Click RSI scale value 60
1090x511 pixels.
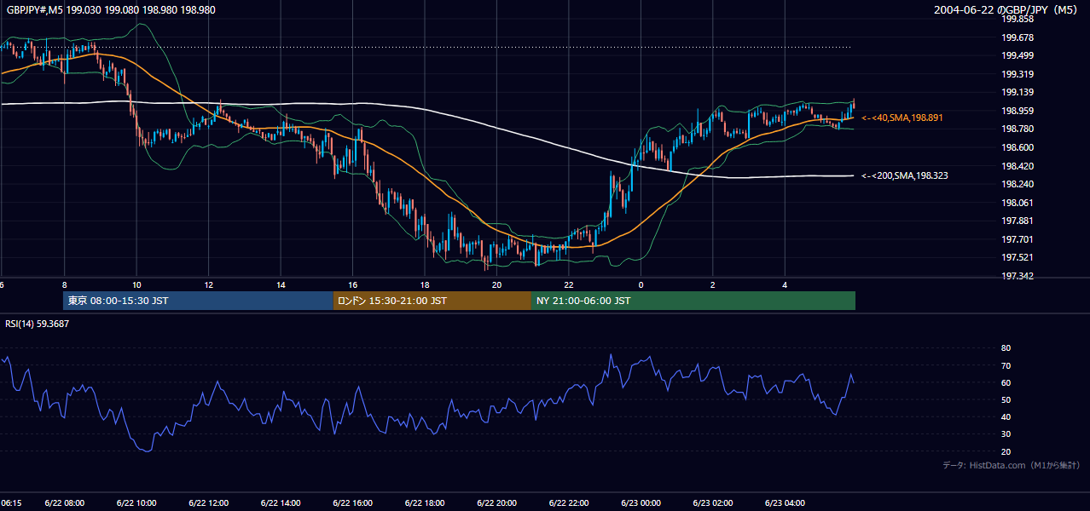tap(1006, 382)
